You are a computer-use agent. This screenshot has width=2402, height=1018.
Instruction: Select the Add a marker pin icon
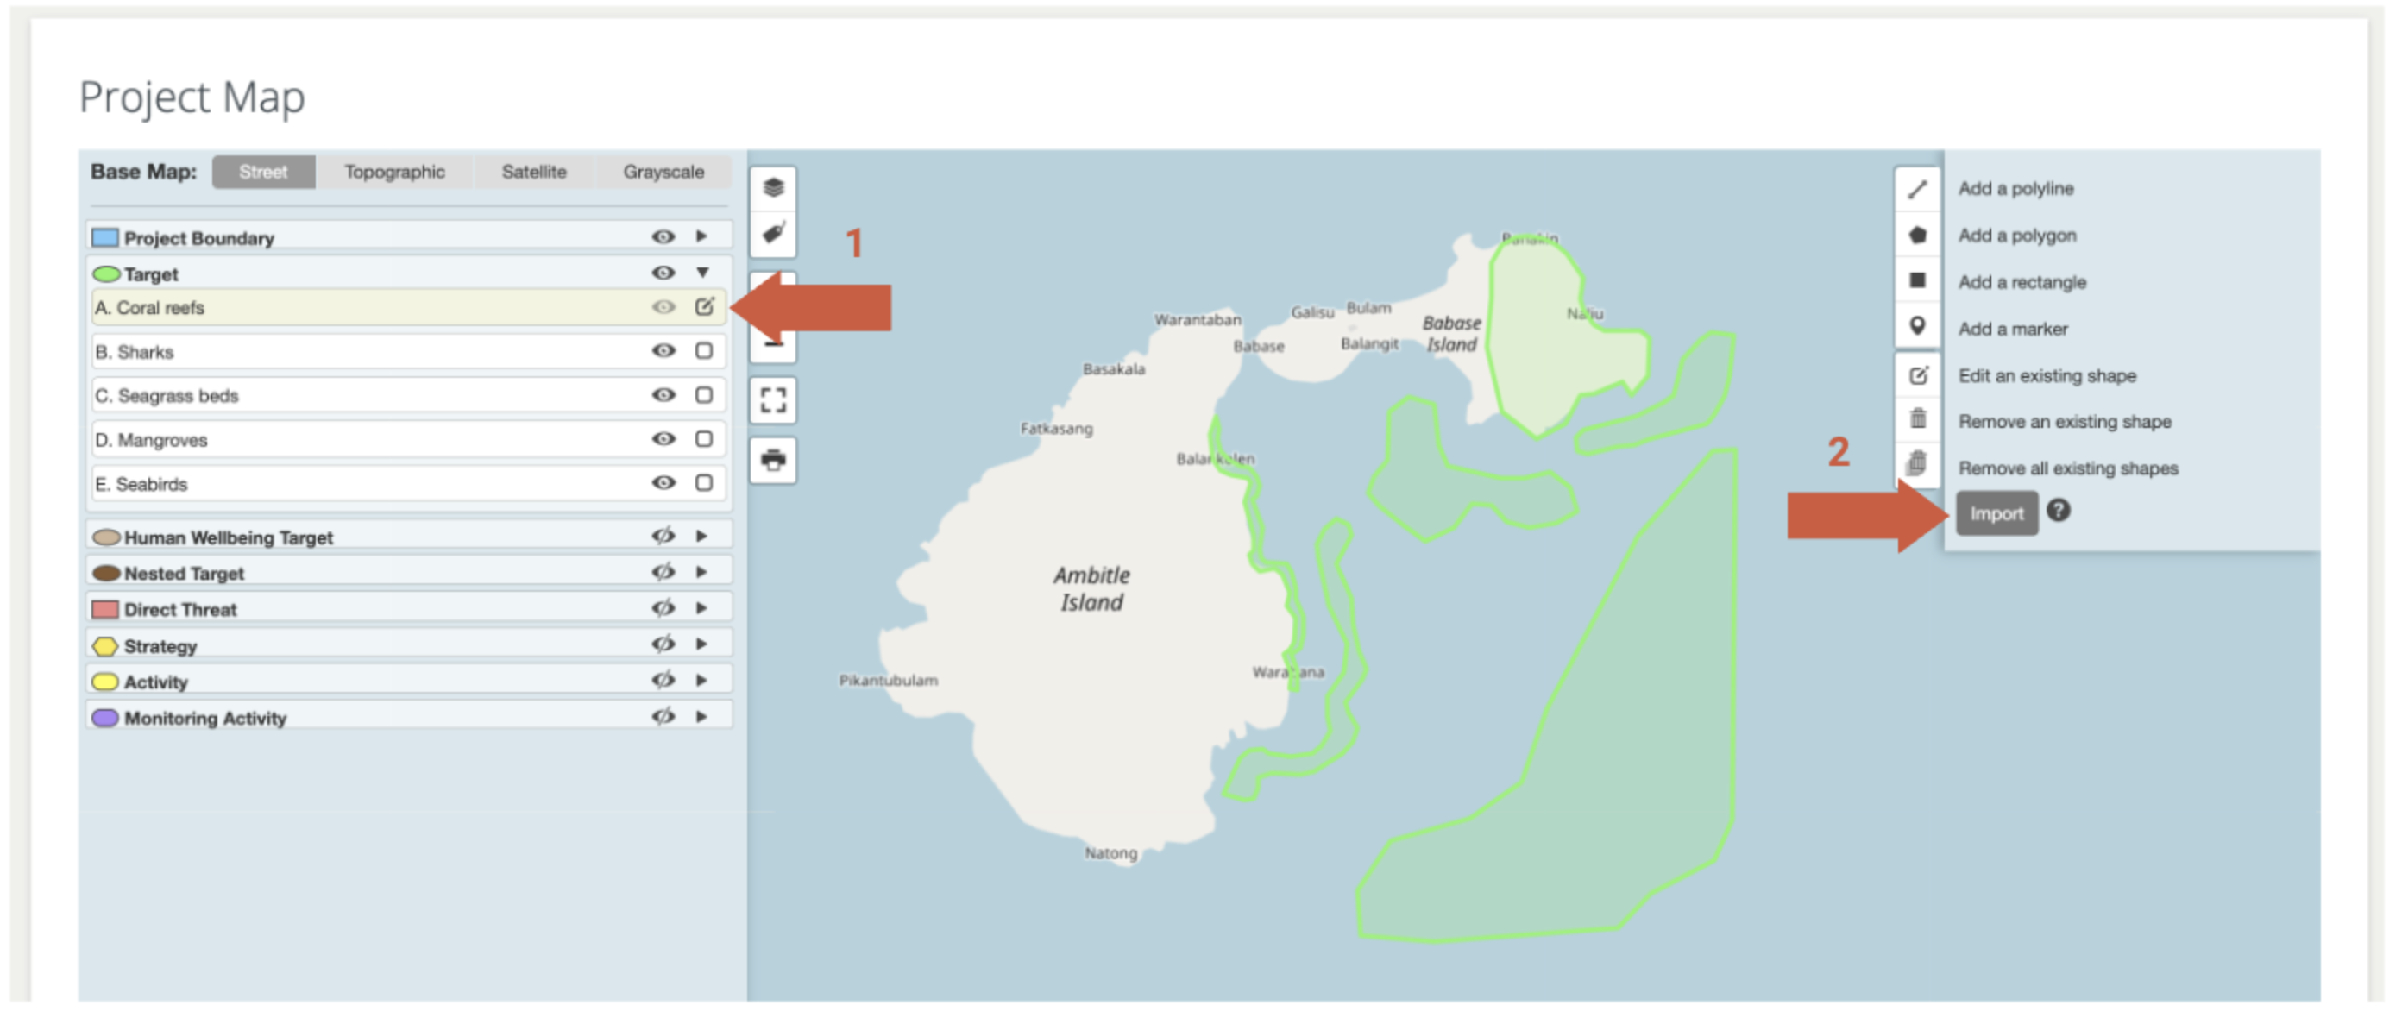point(1917,326)
